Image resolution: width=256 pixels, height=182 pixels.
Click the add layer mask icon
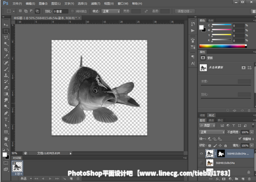click(x=224, y=179)
